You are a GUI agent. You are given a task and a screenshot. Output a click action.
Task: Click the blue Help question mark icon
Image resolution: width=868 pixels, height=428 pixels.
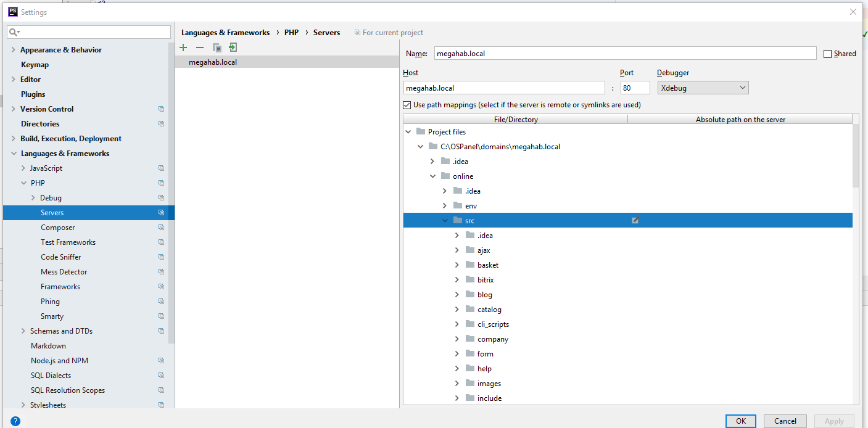15,421
